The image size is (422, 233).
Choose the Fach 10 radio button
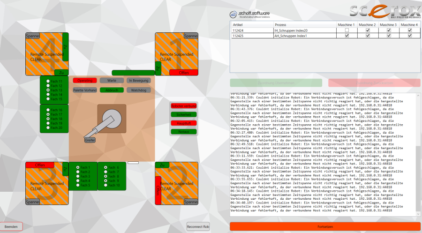click(x=105, y=185)
